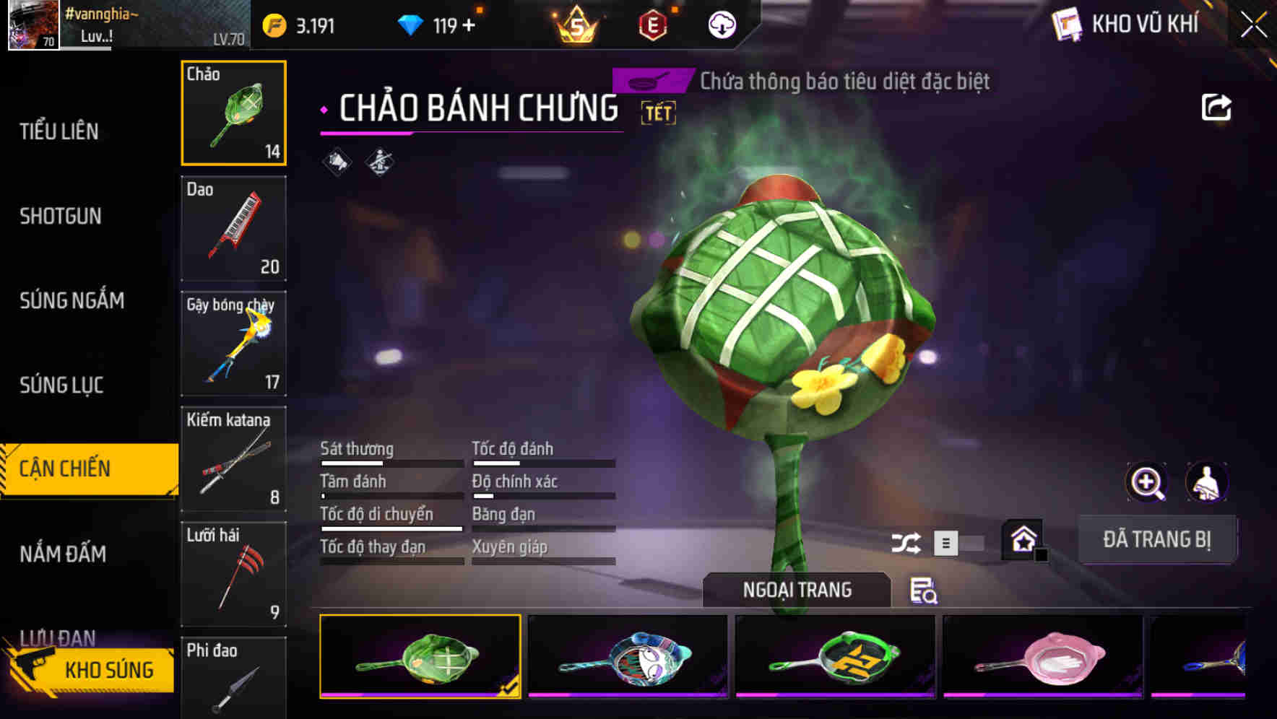The height and width of the screenshot is (719, 1277).
Task: Select the Súng Ngắm category
Action: pos(72,300)
